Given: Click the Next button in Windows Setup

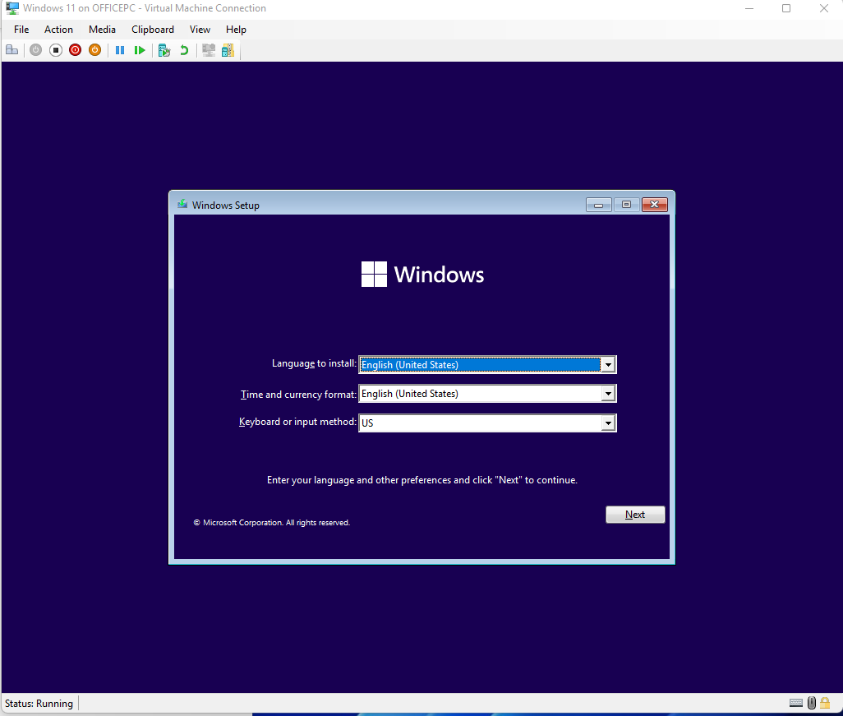Looking at the screenshot, I should [x=634, y=514].
